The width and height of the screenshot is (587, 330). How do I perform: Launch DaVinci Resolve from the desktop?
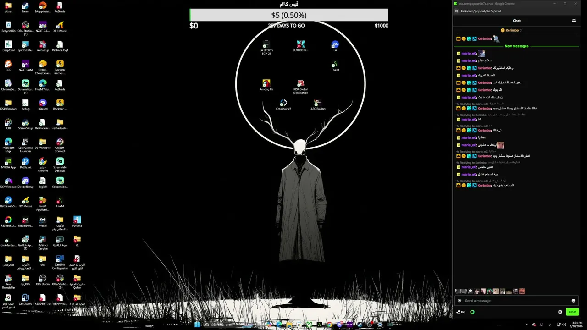coord(43,242)
